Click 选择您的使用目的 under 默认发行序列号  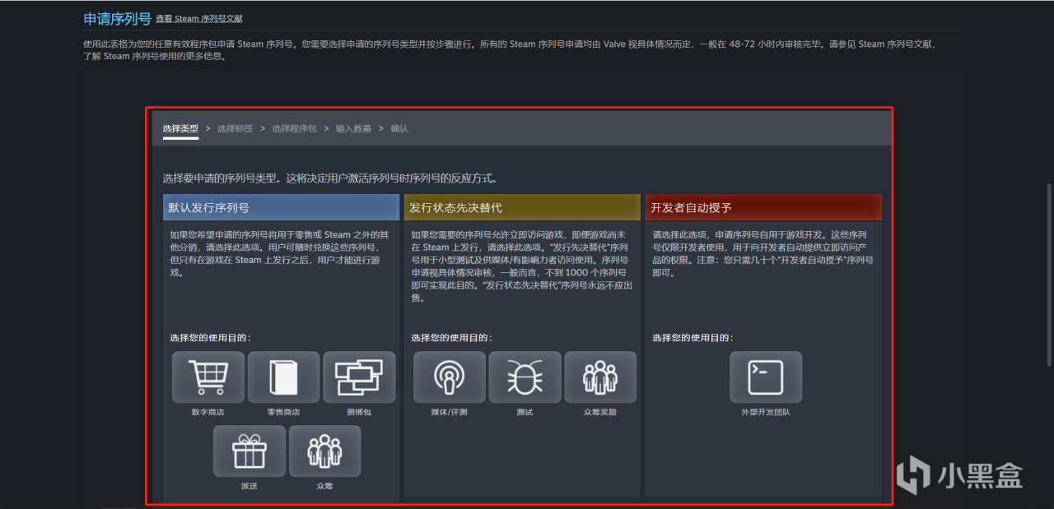tap(210, 338)
